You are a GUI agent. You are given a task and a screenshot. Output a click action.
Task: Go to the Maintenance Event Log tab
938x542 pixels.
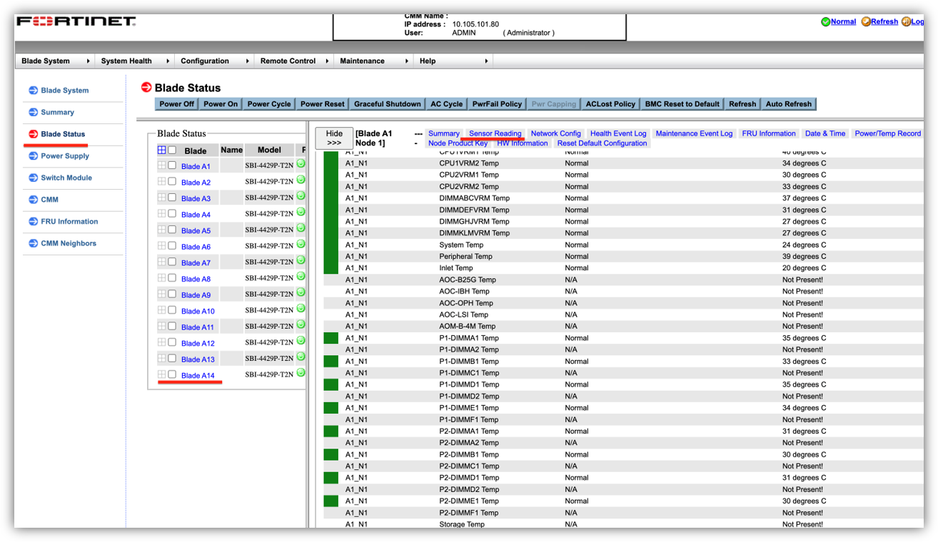[x=694, y=133]
